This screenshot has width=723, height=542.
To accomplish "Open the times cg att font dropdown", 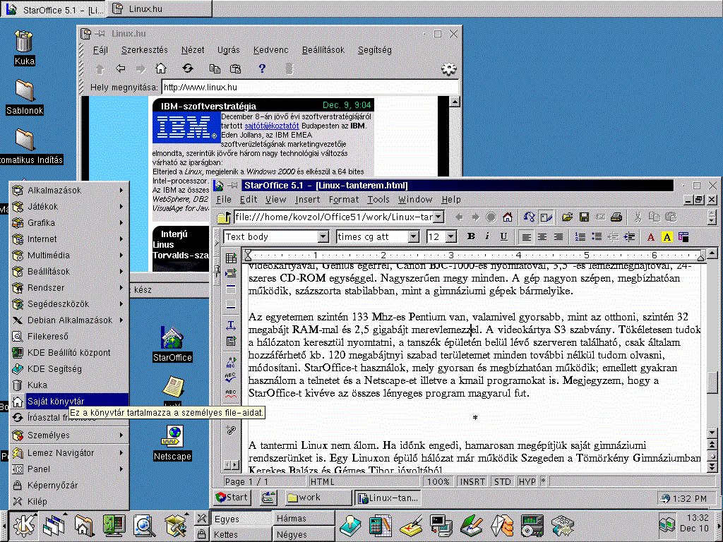I will [414, 237].
